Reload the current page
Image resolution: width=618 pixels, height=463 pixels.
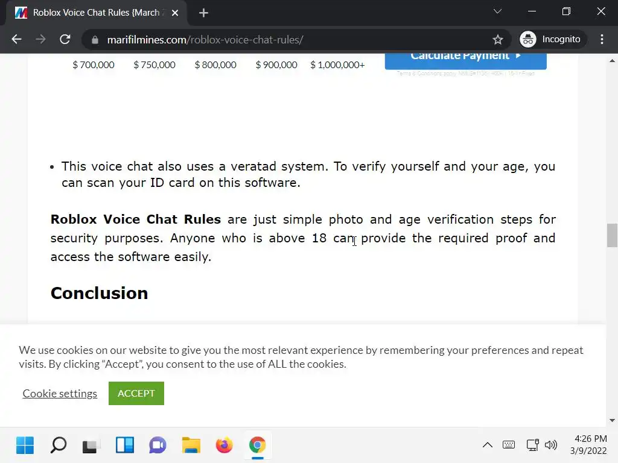pos(65,39)
